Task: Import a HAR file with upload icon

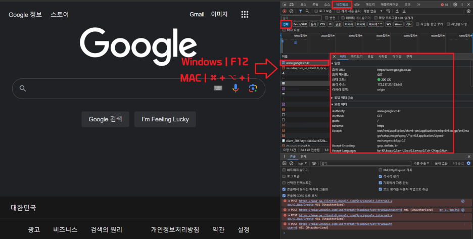Action: tap(397, 11)
